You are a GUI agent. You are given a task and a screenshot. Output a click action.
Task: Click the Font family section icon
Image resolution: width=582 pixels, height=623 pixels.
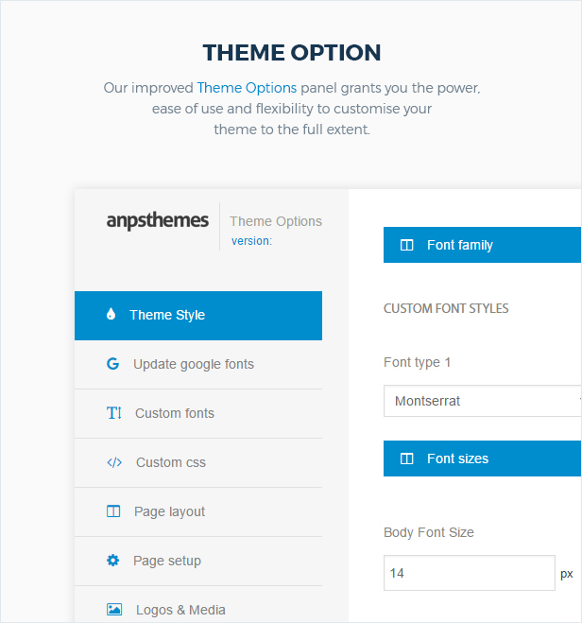click(407, 245)
